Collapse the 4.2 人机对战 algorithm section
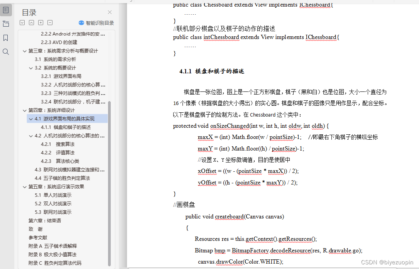Image resolution: width=419 pixels, height=269 pixels. (30, 135)
